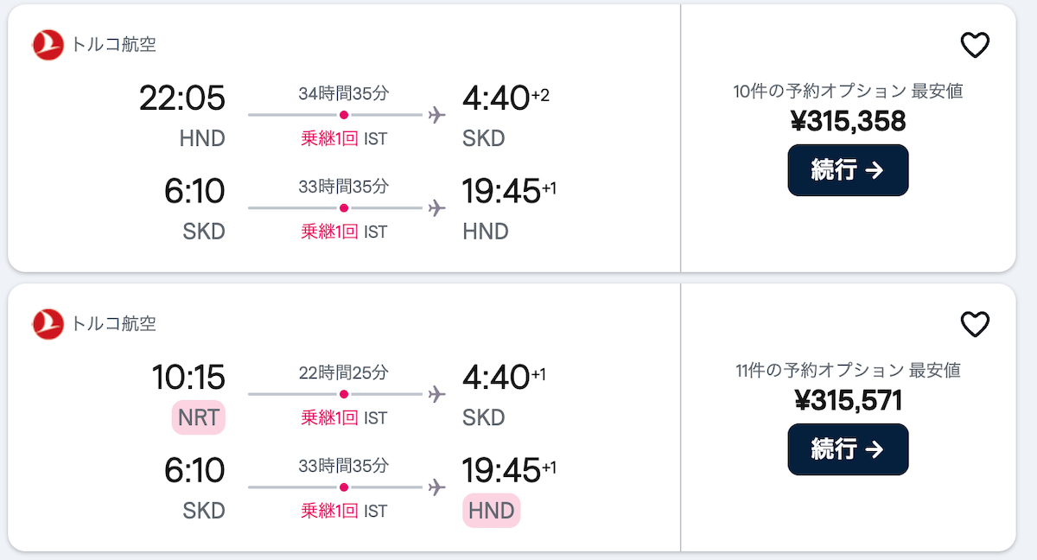Viewport: 1037px width, 560px height.
Task: Click the 乗継1回 label under 22時間25分
Action: (329, 417)
